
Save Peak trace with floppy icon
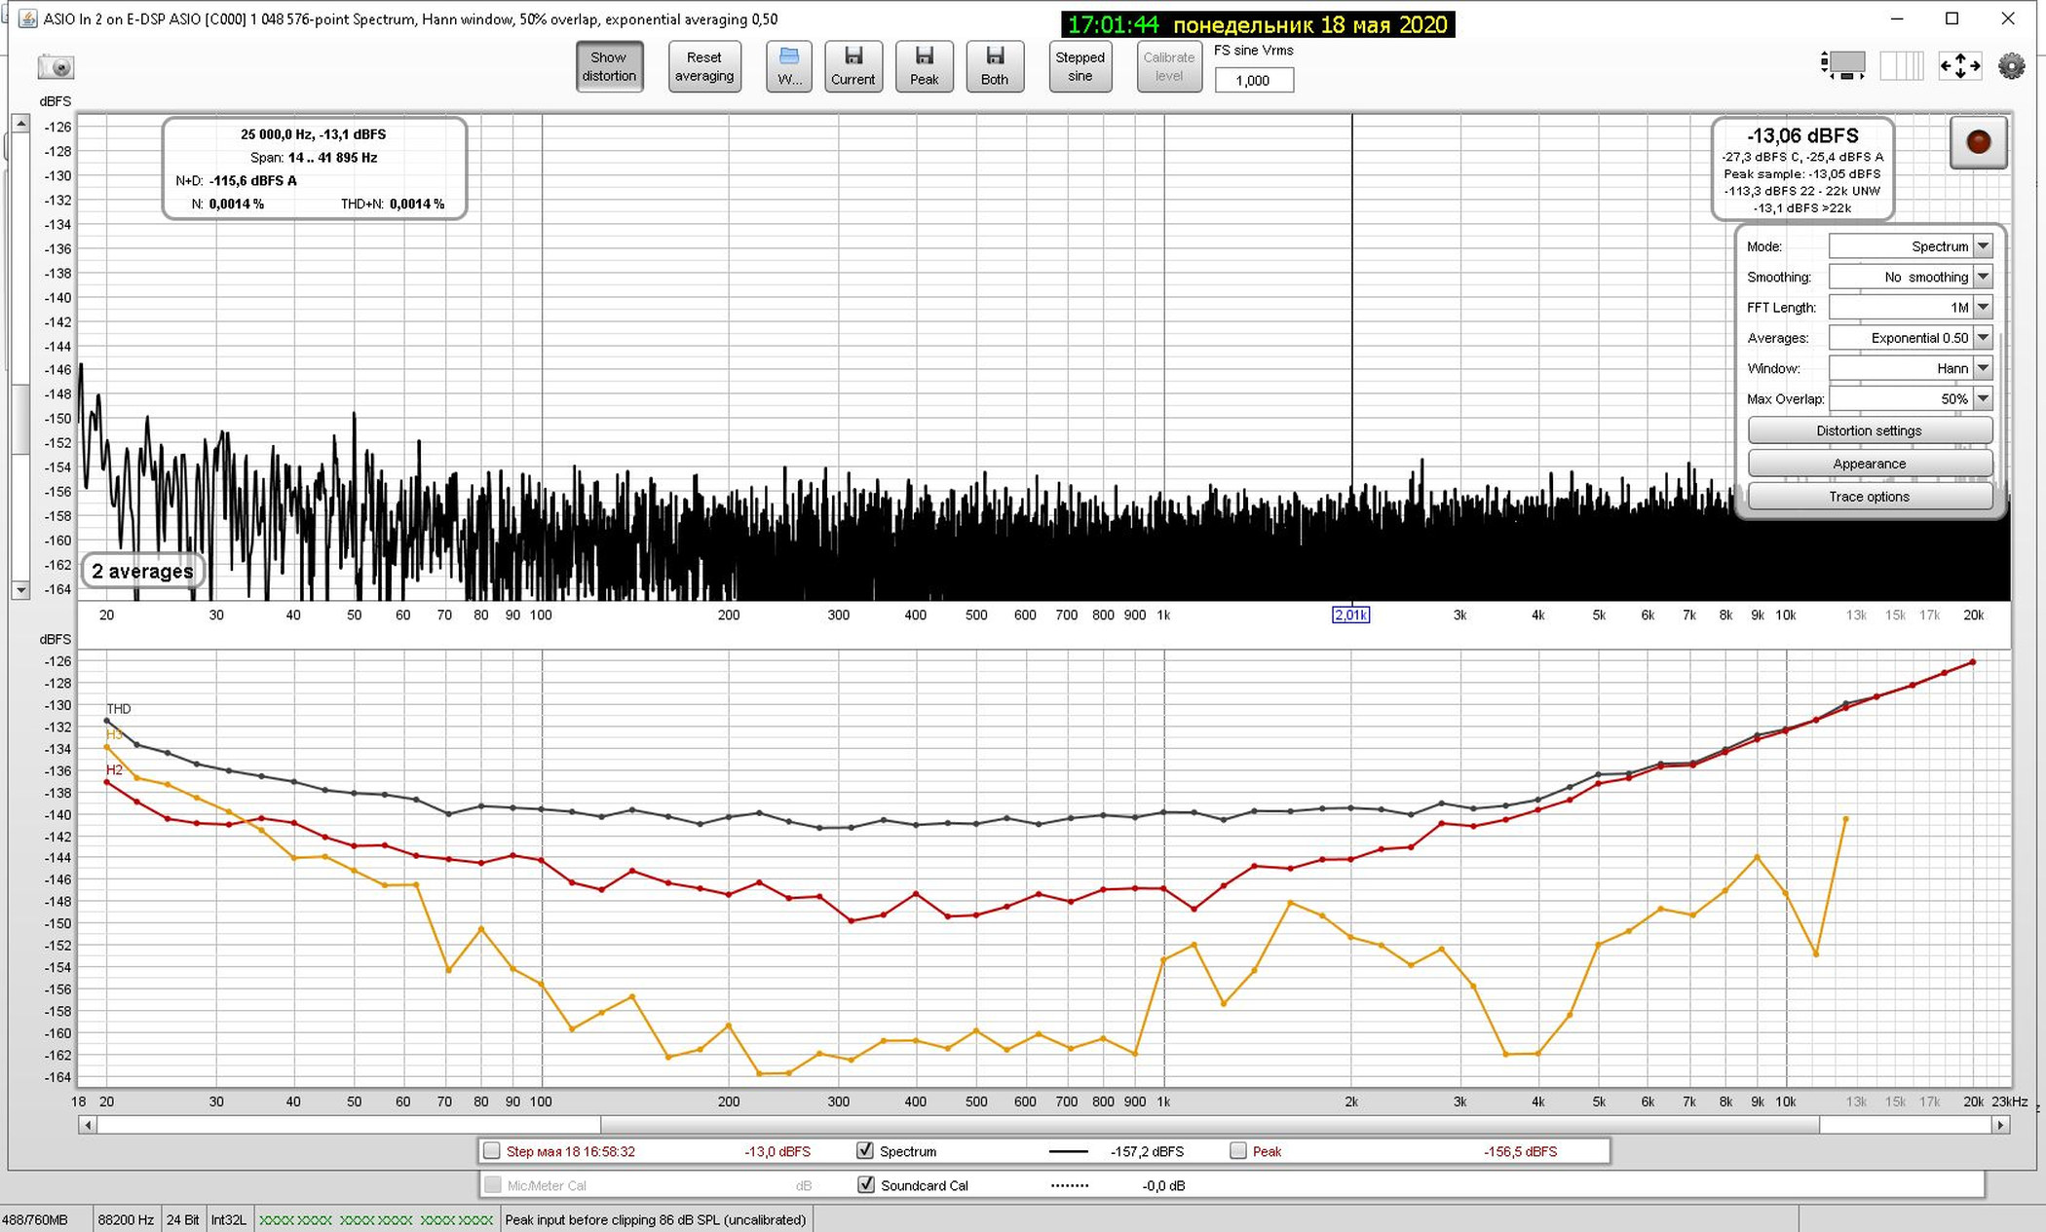[x=925, y=66]
